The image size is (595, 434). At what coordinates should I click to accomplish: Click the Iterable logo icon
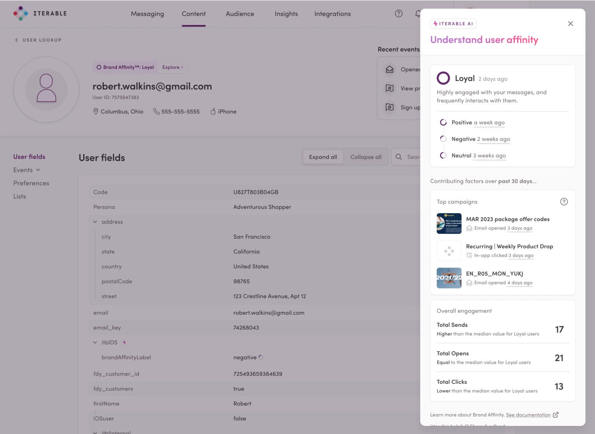pos(21,14)
